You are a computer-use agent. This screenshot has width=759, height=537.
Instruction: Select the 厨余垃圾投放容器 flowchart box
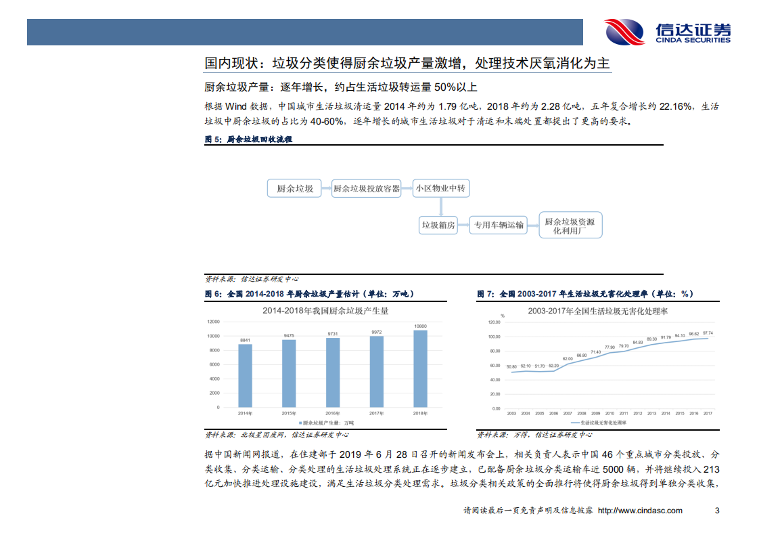click(366, 190)
